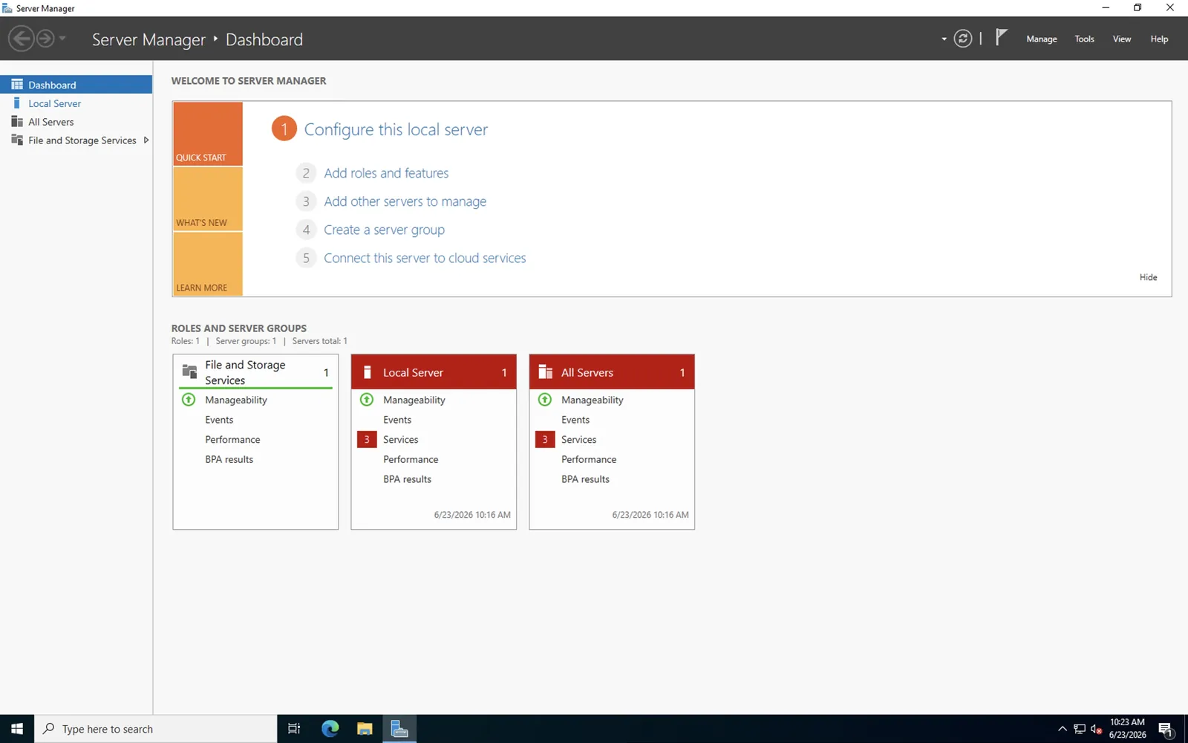
Task: Open Performance in Local Server tile
Action: pyautogui.click(x=411, y=460)
